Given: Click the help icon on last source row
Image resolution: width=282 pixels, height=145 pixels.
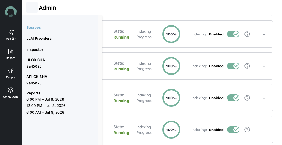Looking at the screenshot, I should (247, 130).
